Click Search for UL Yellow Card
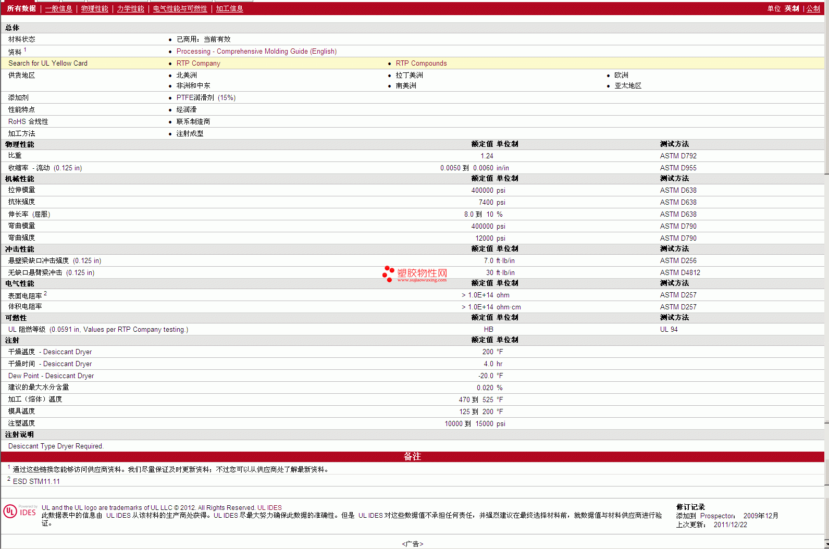Screen dimensions: 829x549 point(48,63)
